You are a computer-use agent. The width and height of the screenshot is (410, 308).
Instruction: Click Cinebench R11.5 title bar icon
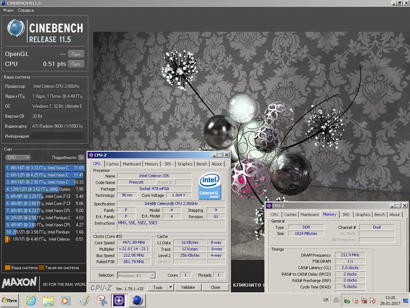pyautogui.click(x=4, y=3)
